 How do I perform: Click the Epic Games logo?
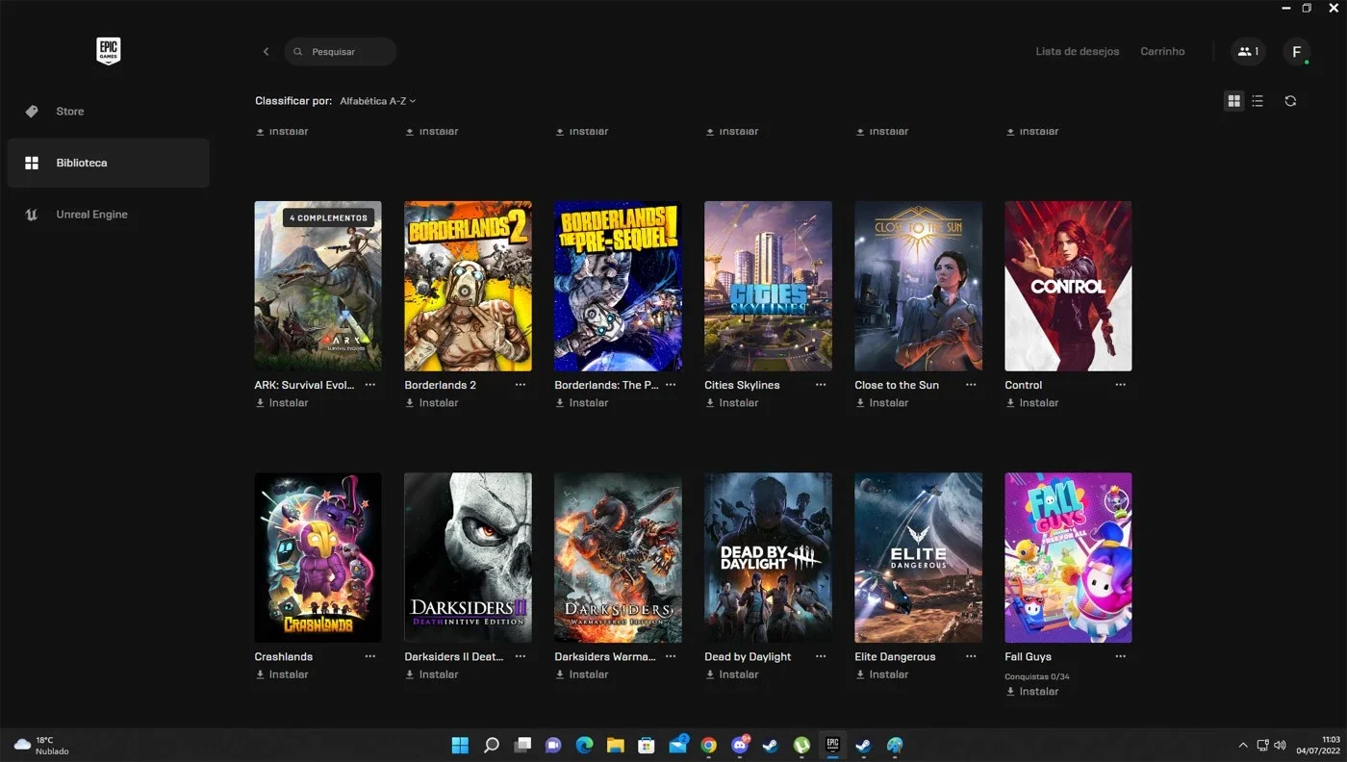pyautogui.click(x=108, y=51)
